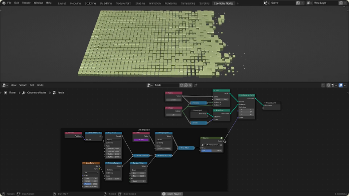Click the GeometryNodes wrench breadcrumb
The image size is (349, 196).
coord(34,93)
